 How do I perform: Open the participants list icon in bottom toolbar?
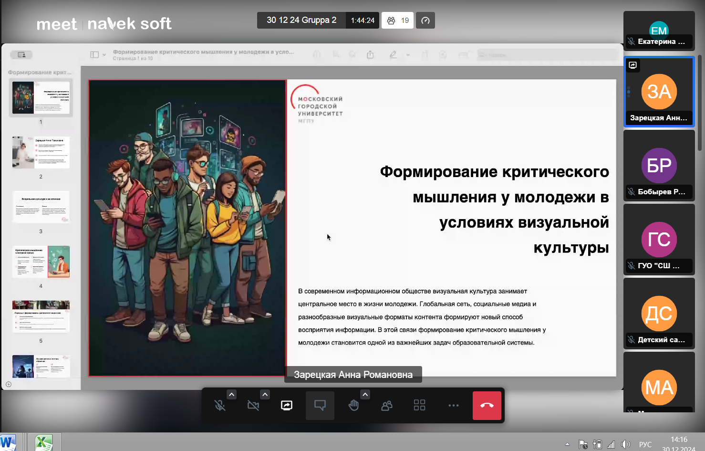coord(387,406)
